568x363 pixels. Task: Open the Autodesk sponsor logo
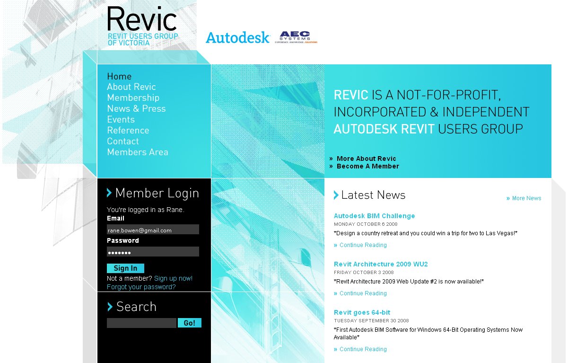[238, 38]
